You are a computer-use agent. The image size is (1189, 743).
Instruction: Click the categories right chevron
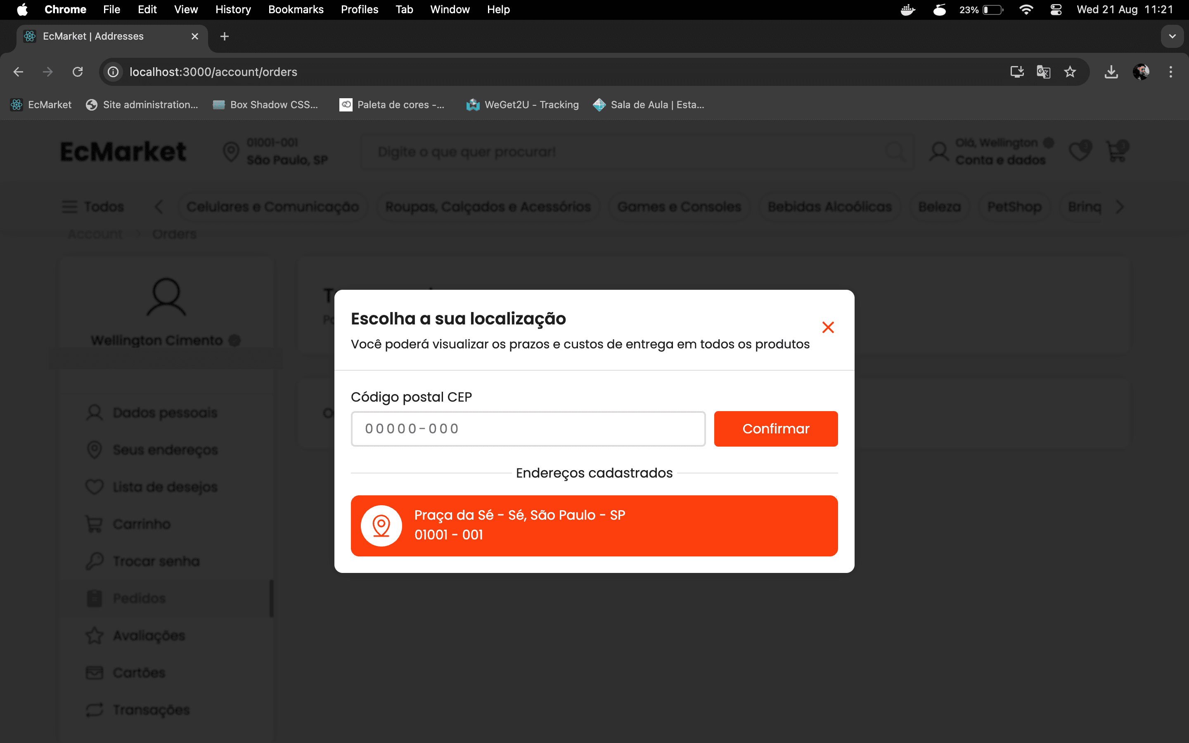(1120, 207)
